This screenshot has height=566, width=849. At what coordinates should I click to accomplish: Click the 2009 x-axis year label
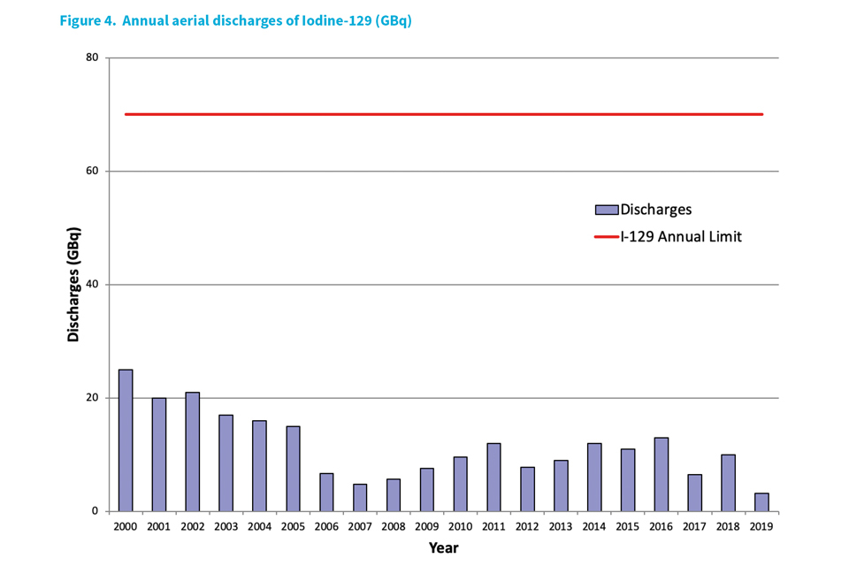(x=426, y=525)
